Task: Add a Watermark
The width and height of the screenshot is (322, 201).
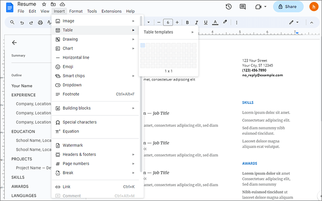Action: [x=95, y=145]
